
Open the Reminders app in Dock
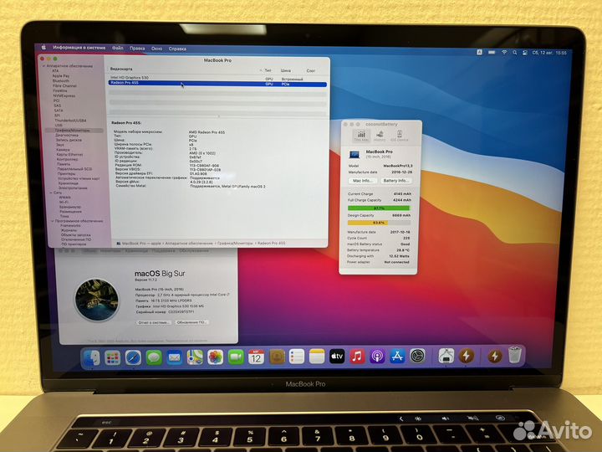coord(297,357)
